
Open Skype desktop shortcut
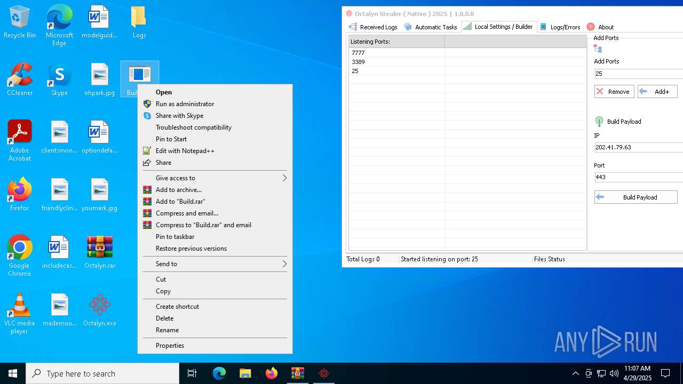pos(59,80)
